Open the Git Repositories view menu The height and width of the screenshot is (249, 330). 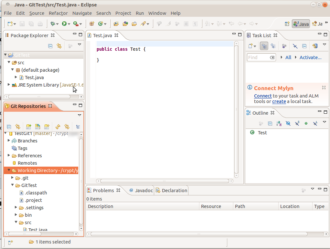pyautogui.click(x=80, y=115)
